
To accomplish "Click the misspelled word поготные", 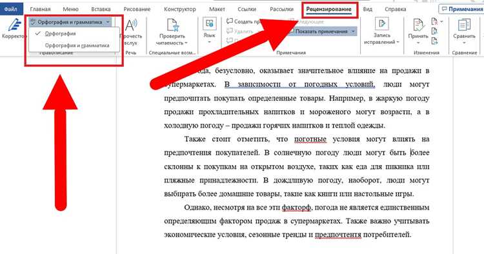I will pos(310,139).
